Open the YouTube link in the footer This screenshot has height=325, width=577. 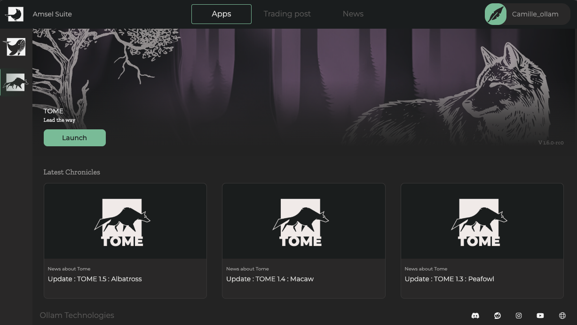(540, 316)
